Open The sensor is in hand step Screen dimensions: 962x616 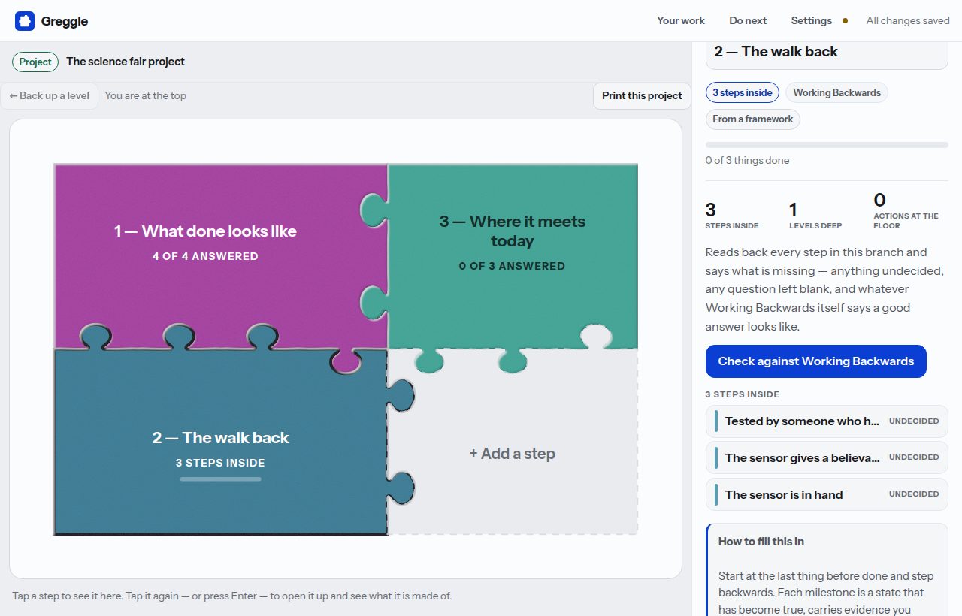click(x=827, y=494)
